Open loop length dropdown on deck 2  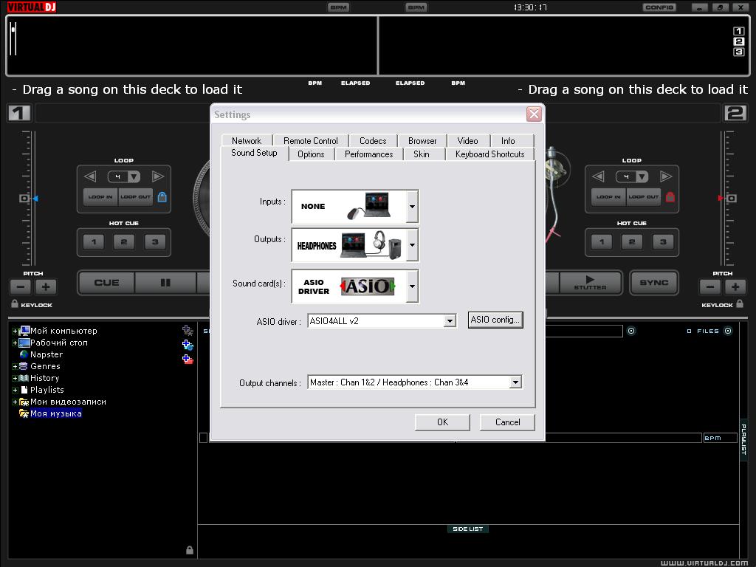coord(642,177)
